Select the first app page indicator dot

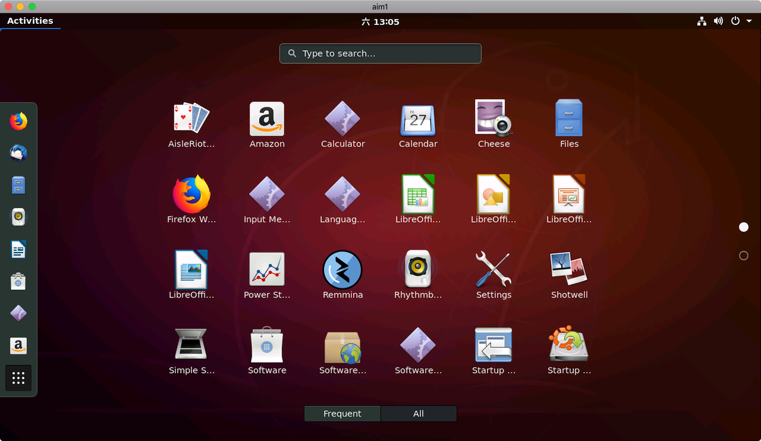click(744, 227)
